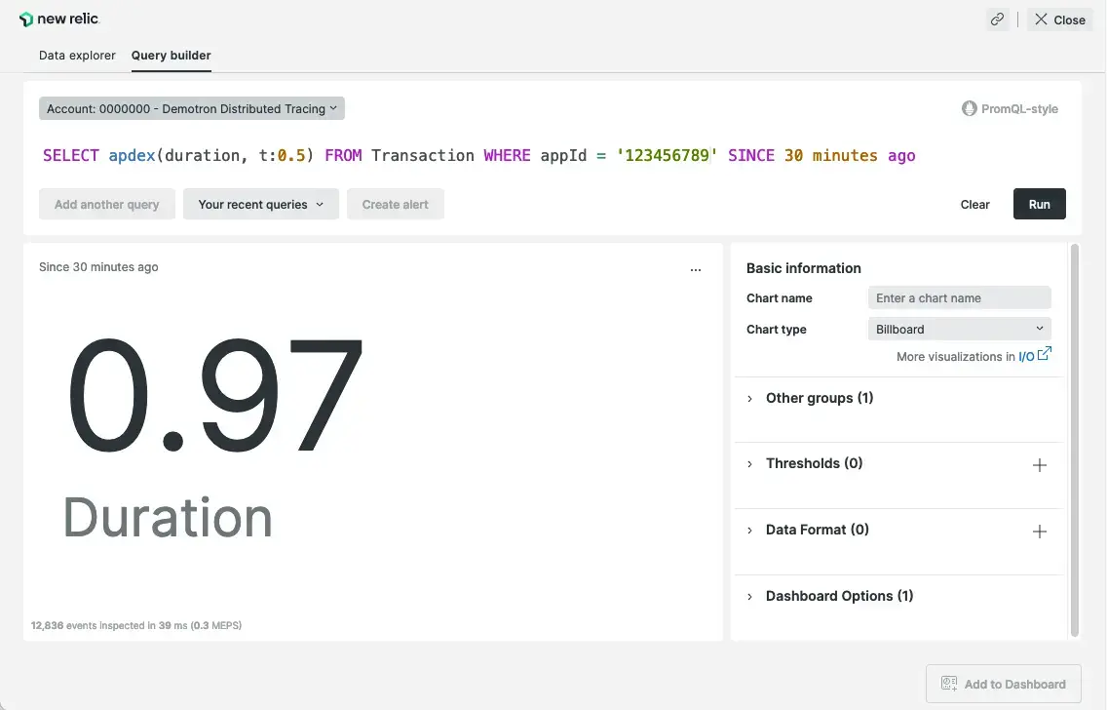Add a threshold with the plus icon
This screenshot has height=710, width=1107.
pos(1039,465)
